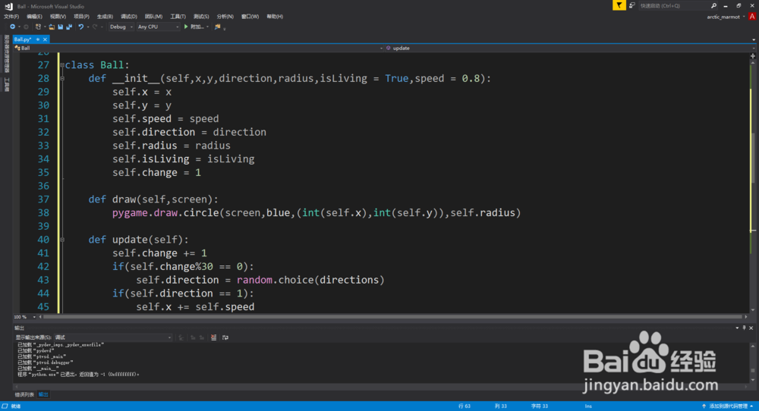Toggle auto-hide pin on output panel
This screenshot has width=759, height=411.
coord(744,328)
